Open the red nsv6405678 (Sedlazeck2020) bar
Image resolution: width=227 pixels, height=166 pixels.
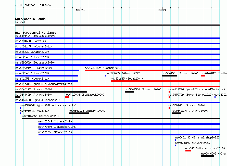[188, 151]
